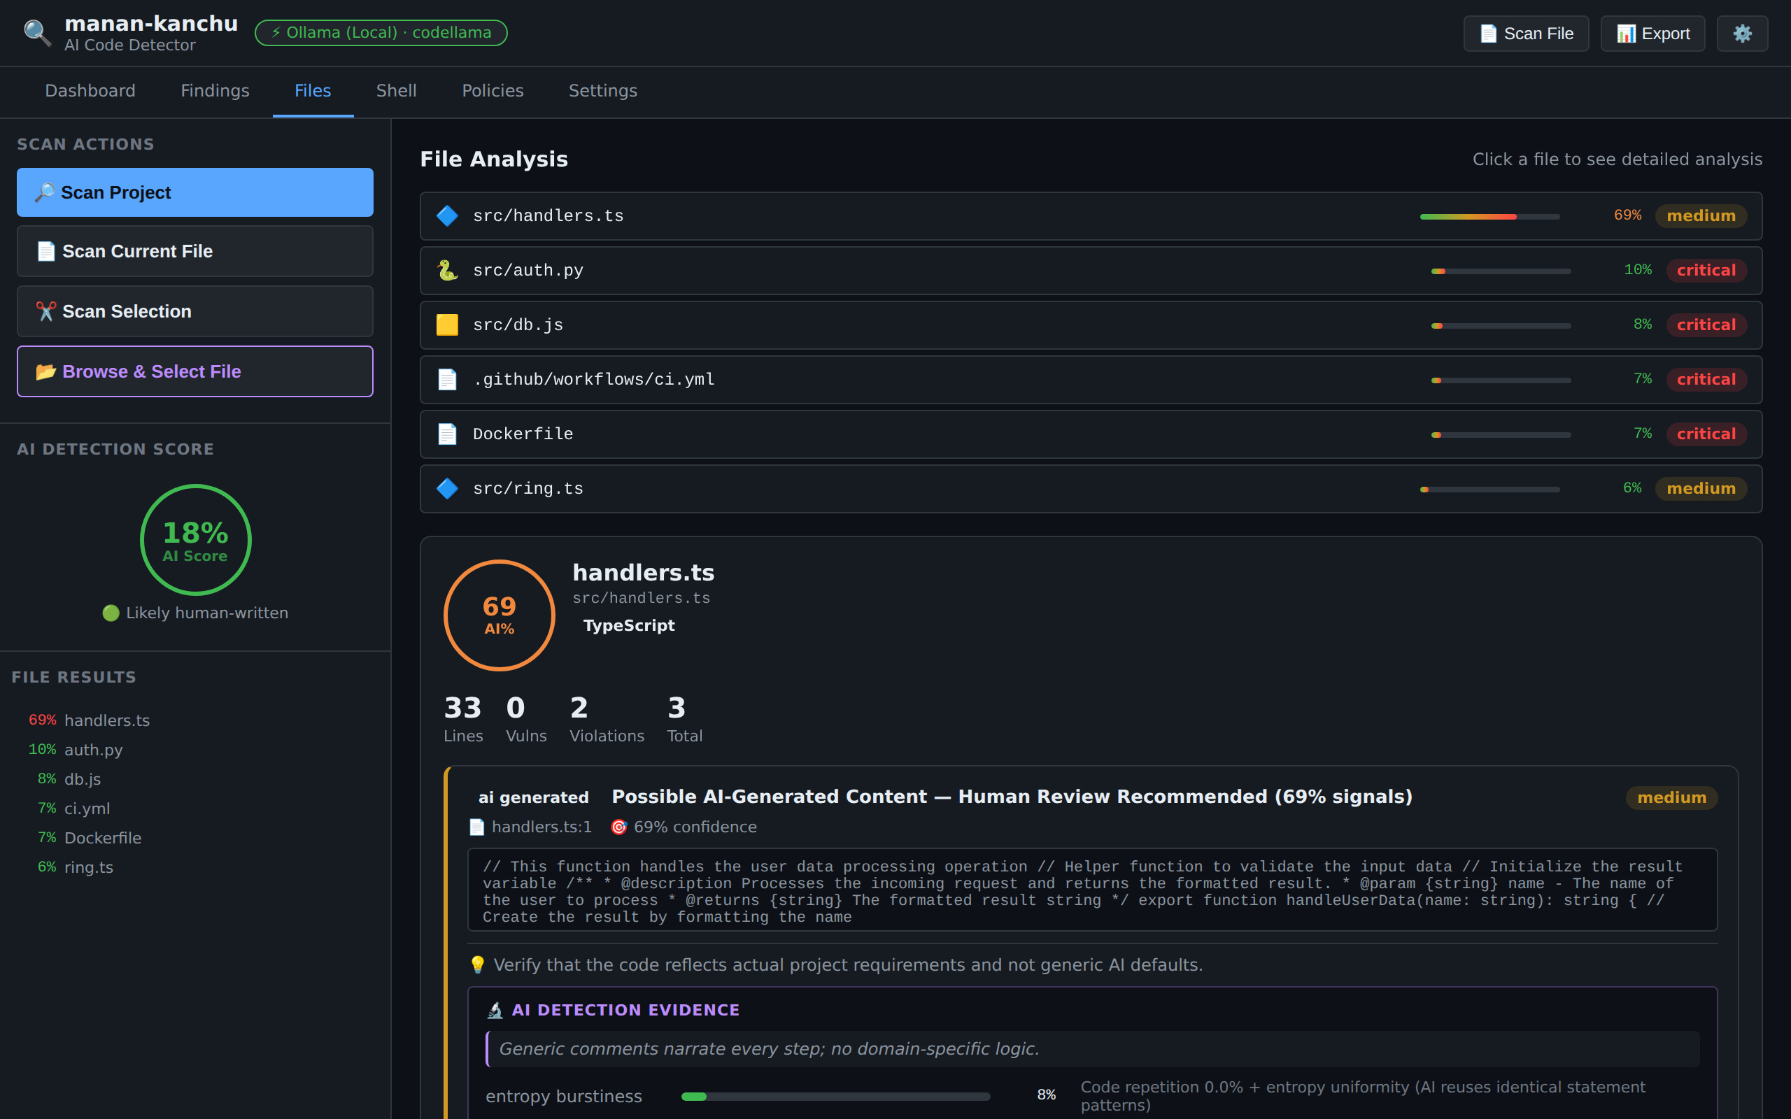Click the document icon beside Dockerfile

[447, 434]
